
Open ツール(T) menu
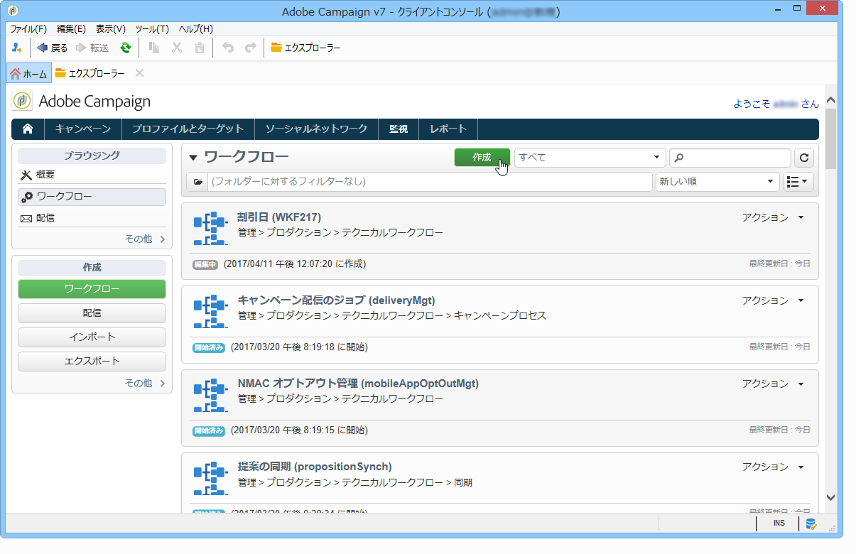(x=152, y=29)
